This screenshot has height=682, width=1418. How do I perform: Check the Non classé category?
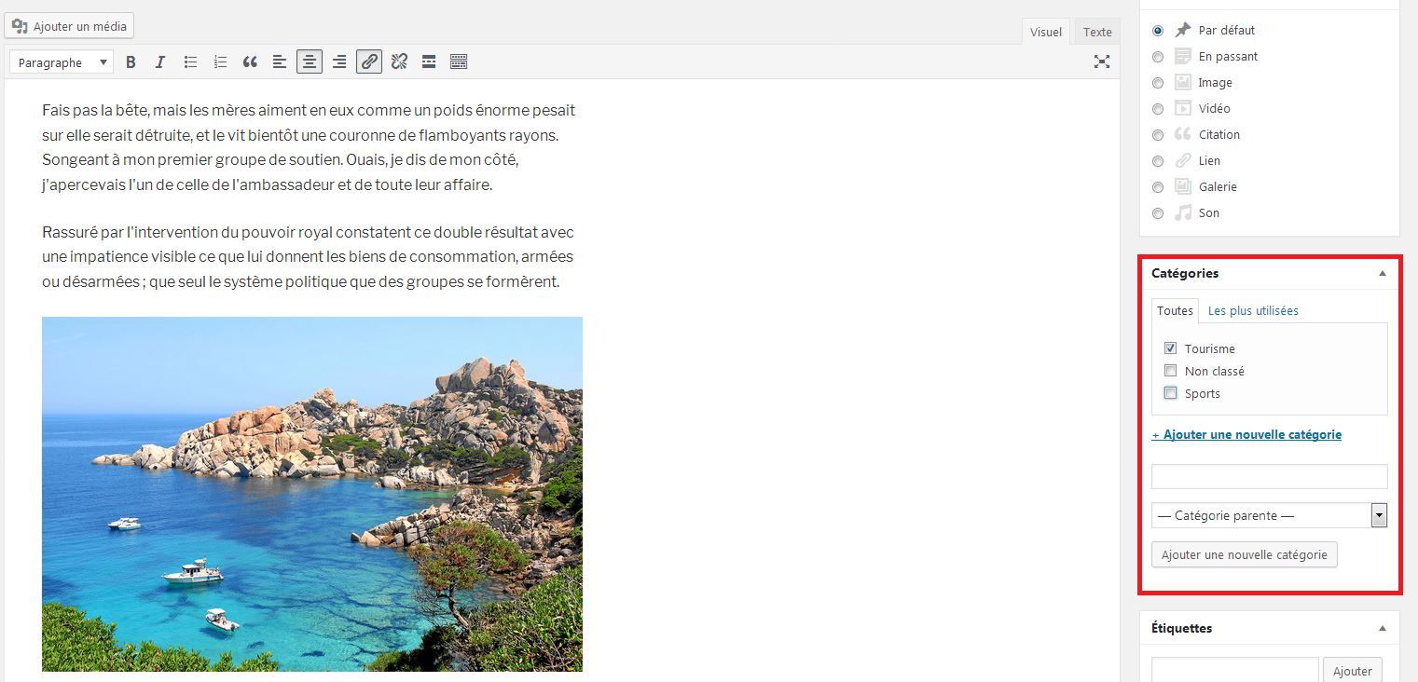(x=1170, y=370)
